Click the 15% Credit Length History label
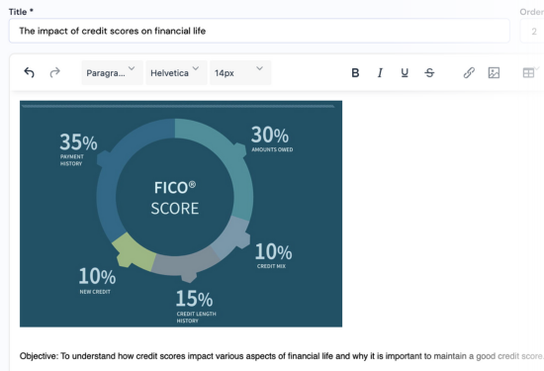Viewport: 544px width, 371px height. (195, 307)
